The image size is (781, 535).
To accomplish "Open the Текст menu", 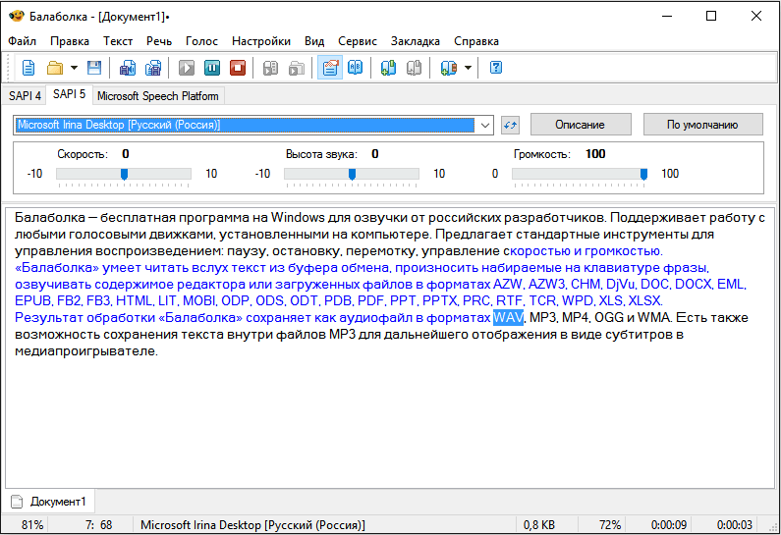I will pyautogui.click(x=118, y=41).
